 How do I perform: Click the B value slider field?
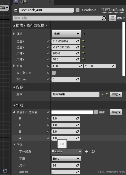(66, 132)
